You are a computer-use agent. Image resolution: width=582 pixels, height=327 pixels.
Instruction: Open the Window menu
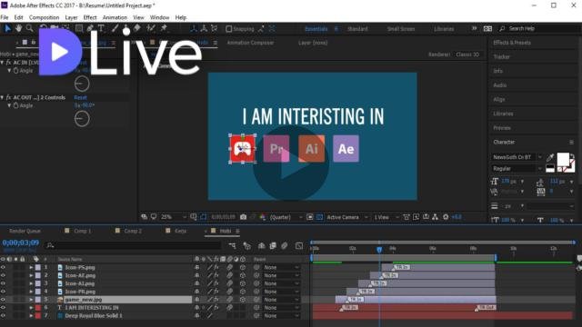(x=159, y=17)
